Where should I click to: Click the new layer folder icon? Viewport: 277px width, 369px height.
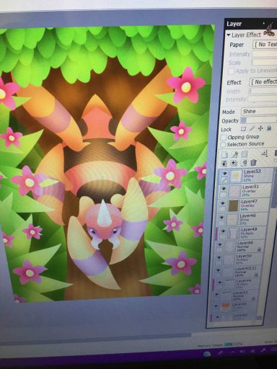pyautogui.click(x=245, y=154)
